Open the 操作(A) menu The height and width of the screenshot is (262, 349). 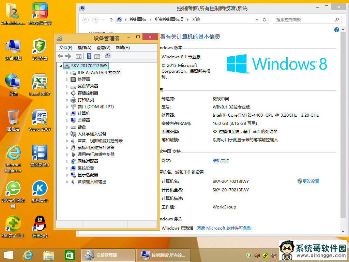coord(84,48)
